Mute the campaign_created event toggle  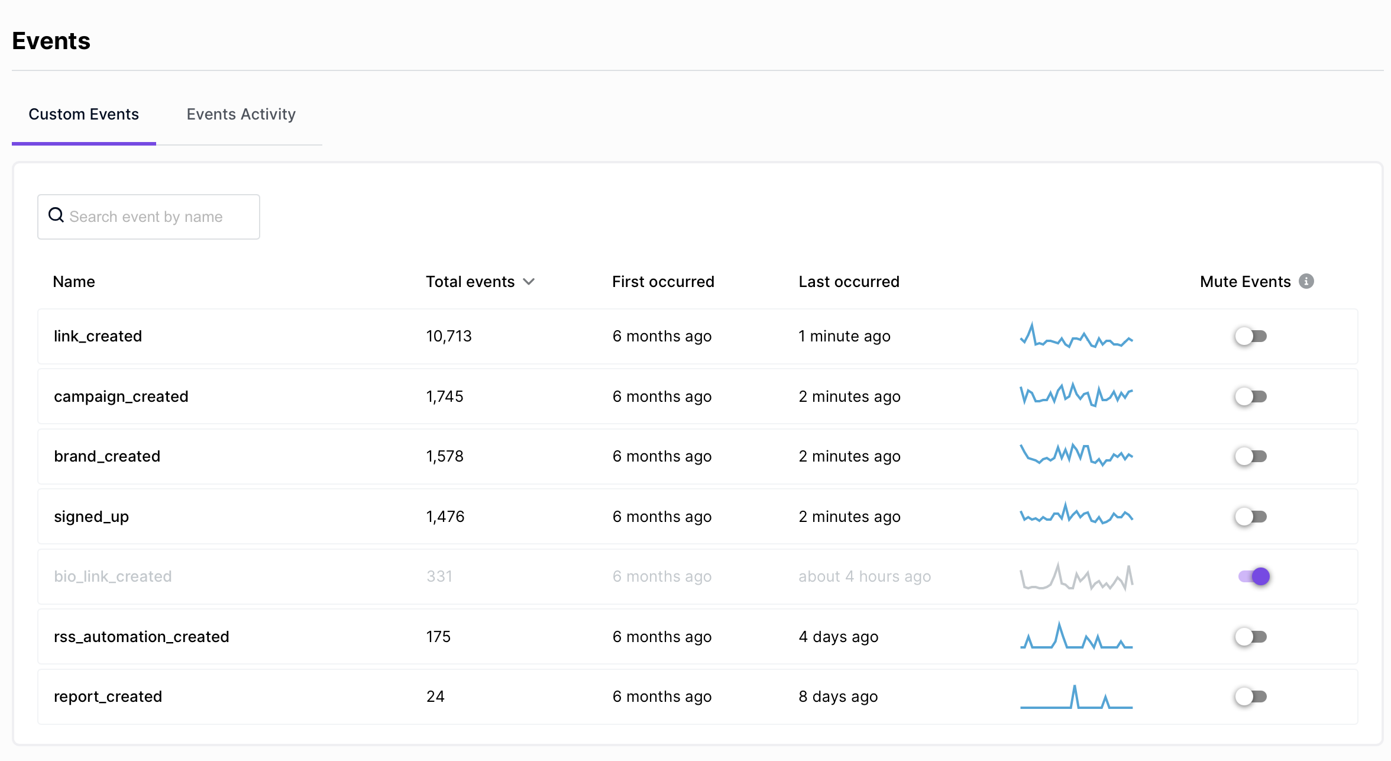pos(1250,396)
